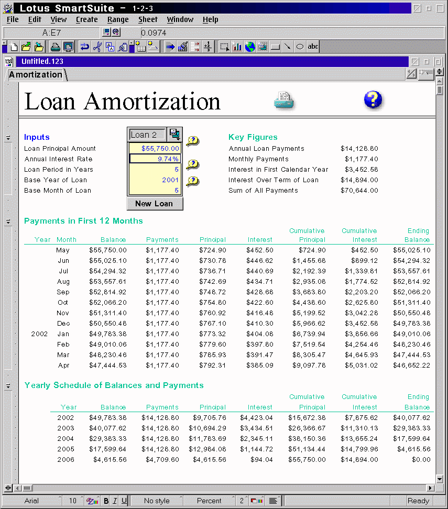
Task: Collapse the Inputs outline section
Action: [8, 138]
